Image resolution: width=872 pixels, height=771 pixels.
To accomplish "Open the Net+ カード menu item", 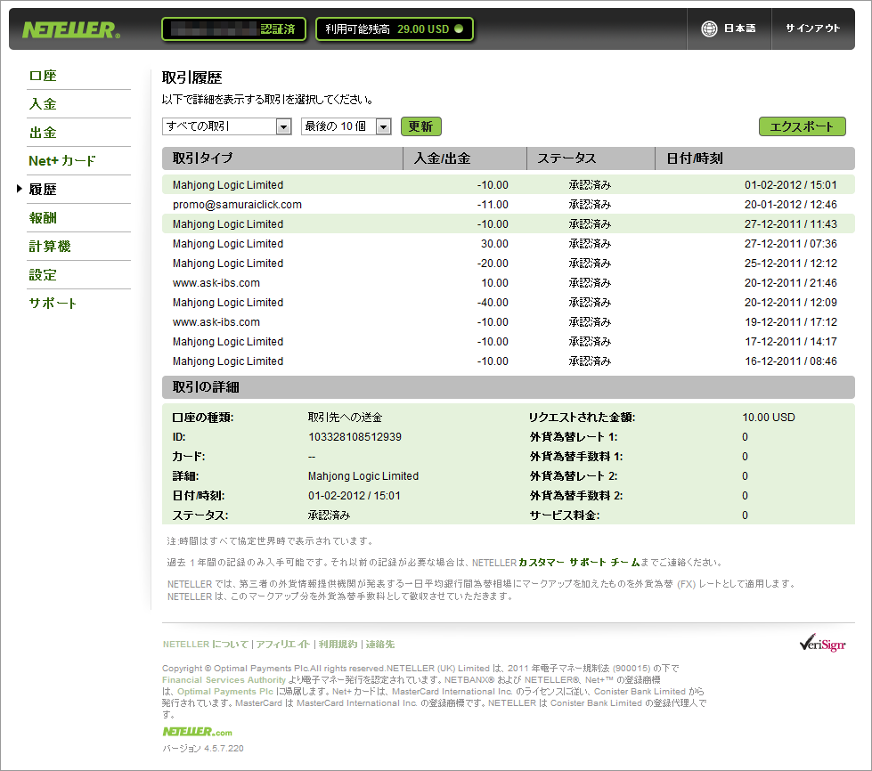I will pyautogui.click(x=61, y=161).
